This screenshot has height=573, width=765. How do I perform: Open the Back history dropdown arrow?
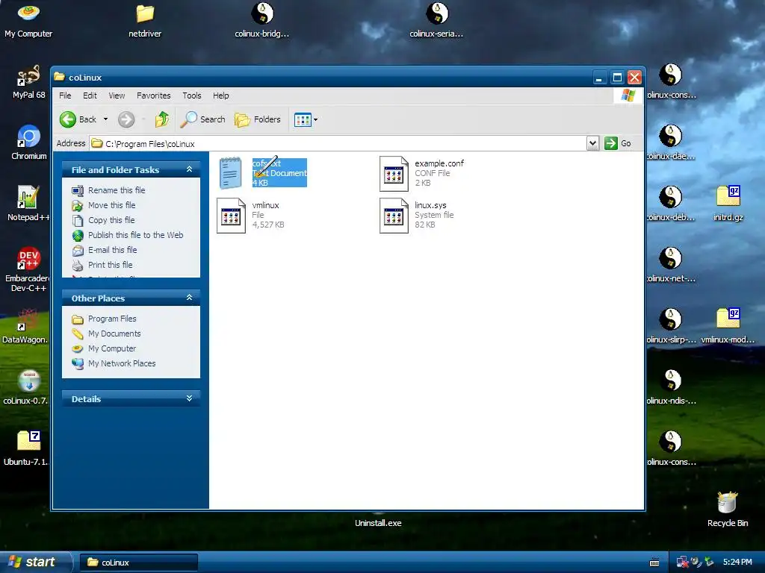pos(105,119)
